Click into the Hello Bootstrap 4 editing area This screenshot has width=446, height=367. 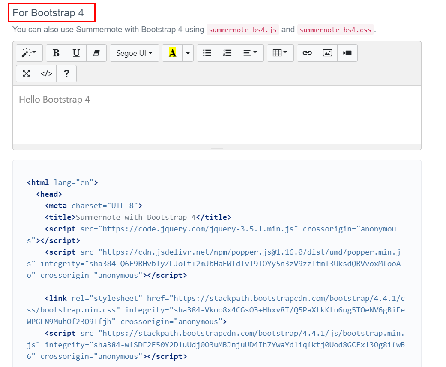[217, 115]
